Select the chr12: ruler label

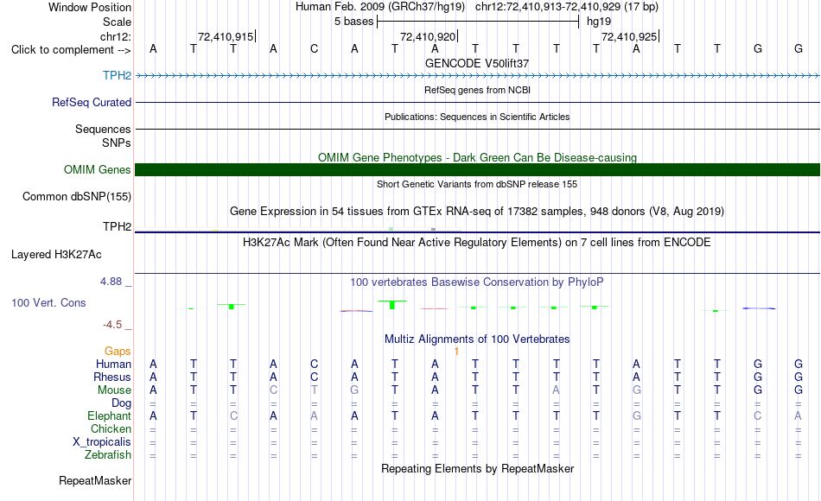pos(115,36)
